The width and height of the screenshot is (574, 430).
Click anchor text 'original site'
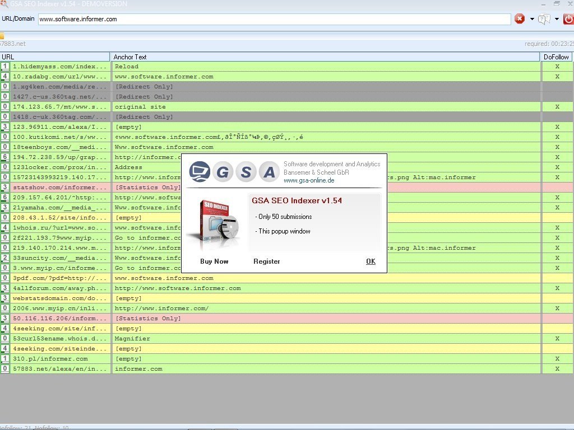point(140,107)
